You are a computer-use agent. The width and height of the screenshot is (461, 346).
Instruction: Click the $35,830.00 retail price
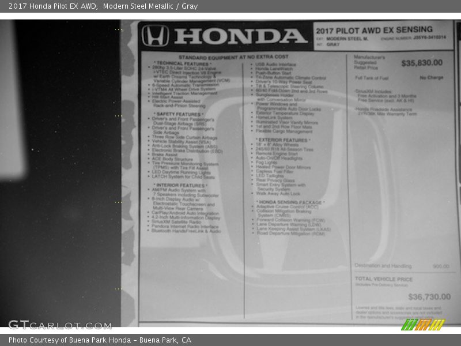pos(422,63)
